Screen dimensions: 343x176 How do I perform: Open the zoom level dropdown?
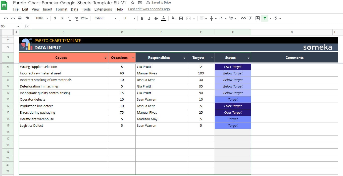pos(41,18)
